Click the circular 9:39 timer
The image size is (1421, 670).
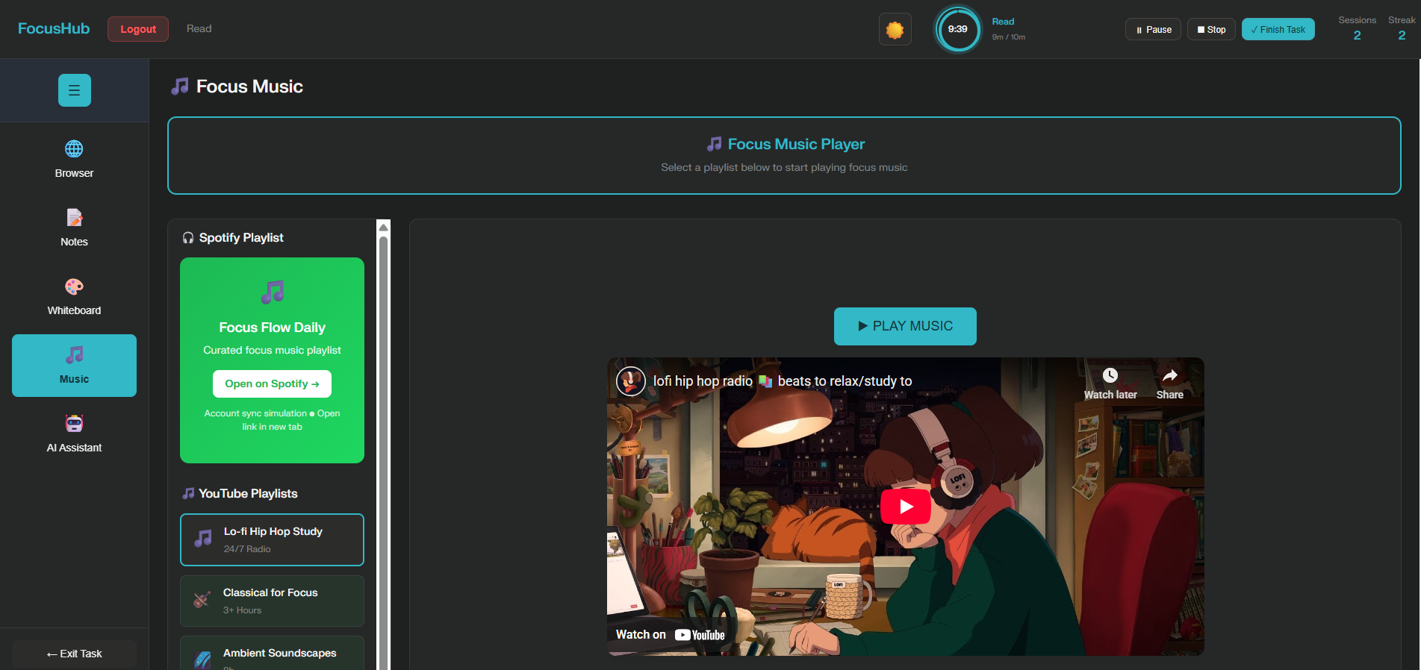[x=958, y=29]
